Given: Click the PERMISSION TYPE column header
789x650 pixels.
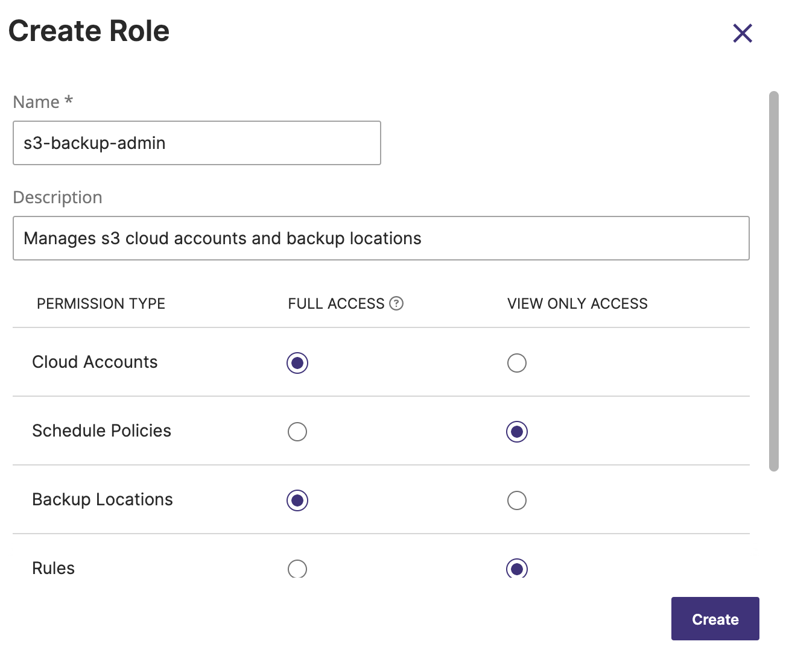Looking at the screenshot, I should (x=101, y=303).
